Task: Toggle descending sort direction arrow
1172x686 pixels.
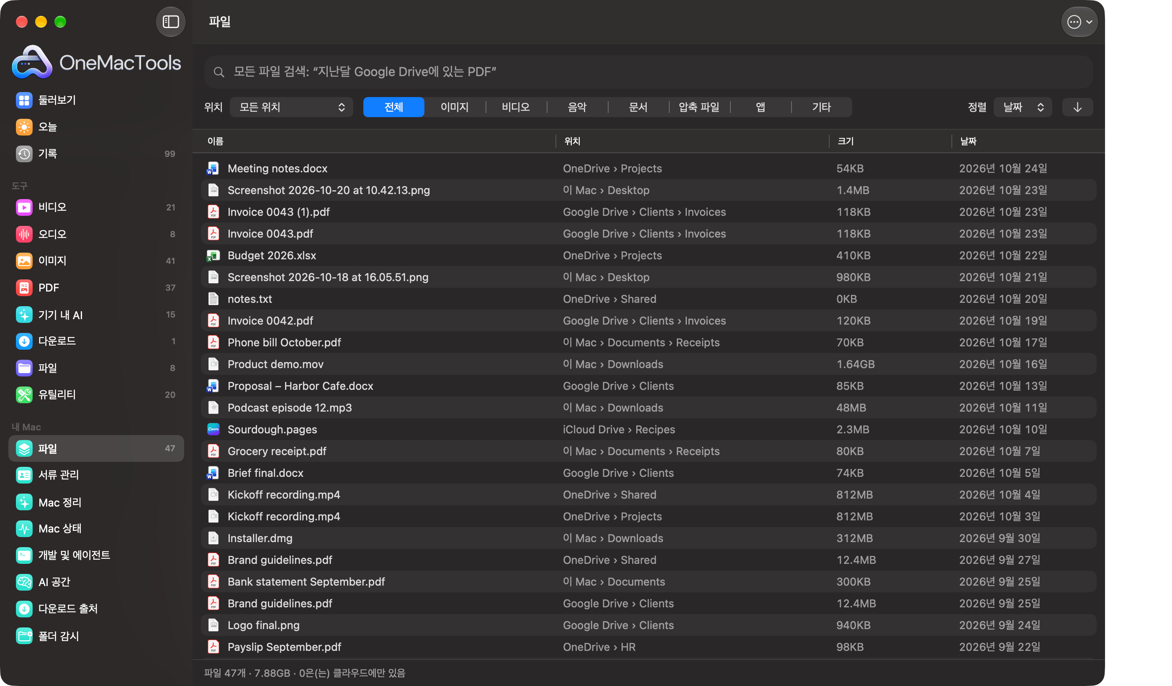Action: (1077, 108)
